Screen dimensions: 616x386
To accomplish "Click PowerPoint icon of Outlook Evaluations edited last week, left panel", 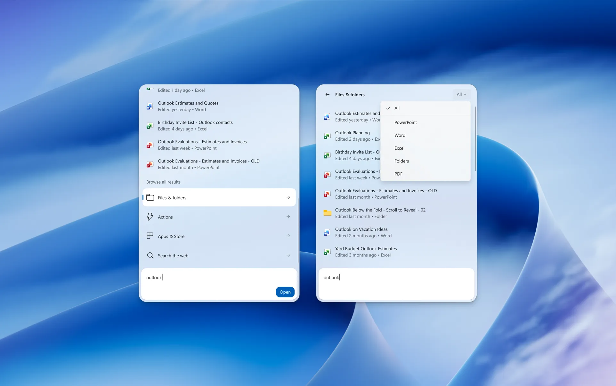I will click(150, 145).
